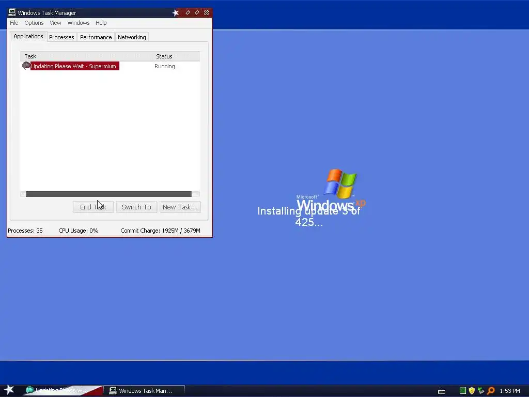
Task: Click the star button in Task Manager title bar
Action: (176, 13)
